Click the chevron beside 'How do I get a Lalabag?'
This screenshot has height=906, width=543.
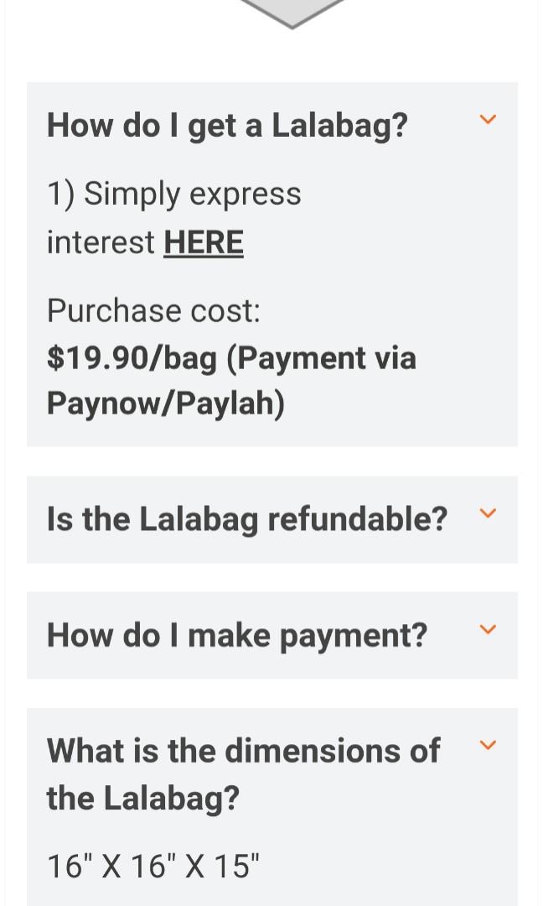(x=488, y=120)
